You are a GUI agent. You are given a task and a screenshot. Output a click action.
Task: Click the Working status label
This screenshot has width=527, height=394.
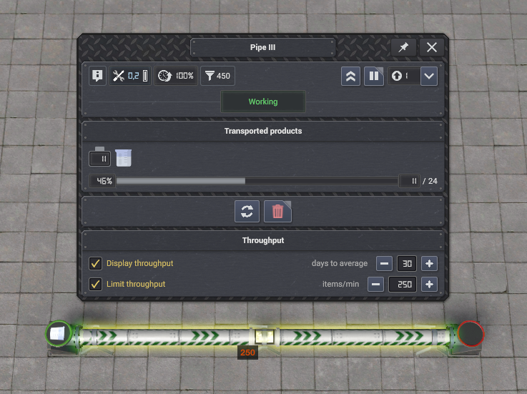pos(263,102)
